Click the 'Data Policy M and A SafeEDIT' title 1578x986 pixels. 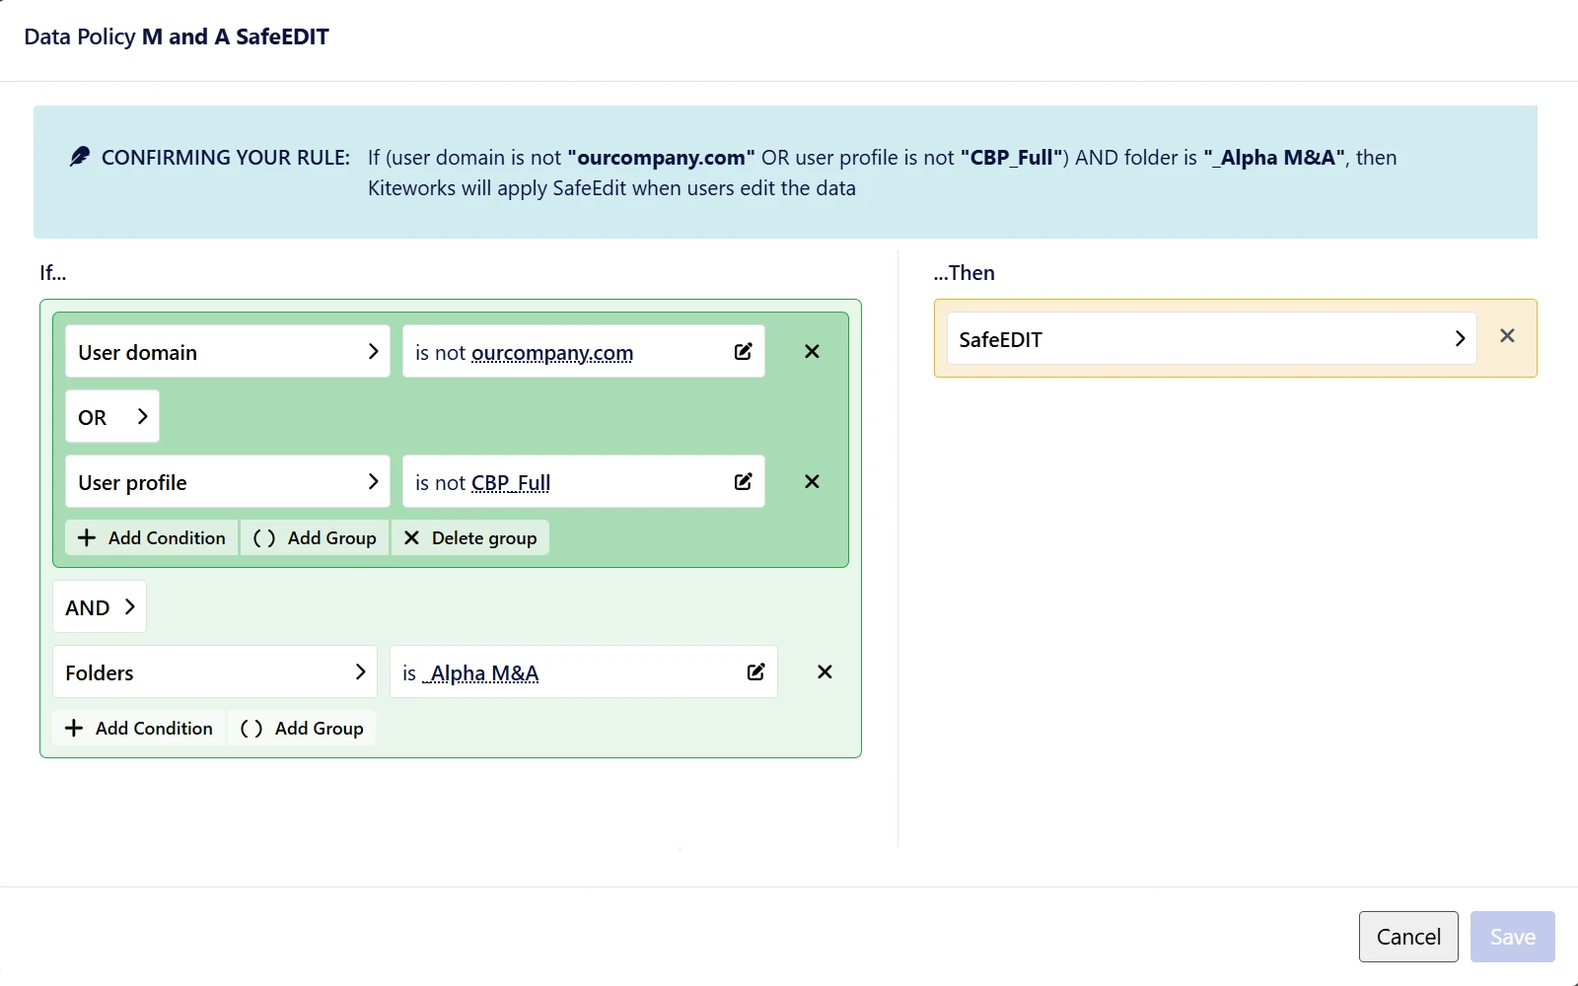click(x=177, y=36)
